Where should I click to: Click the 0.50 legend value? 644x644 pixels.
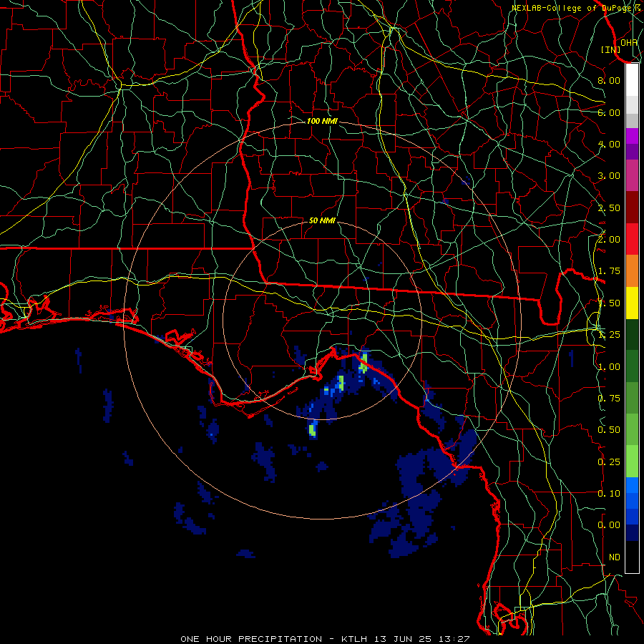[x=609, y=430]
